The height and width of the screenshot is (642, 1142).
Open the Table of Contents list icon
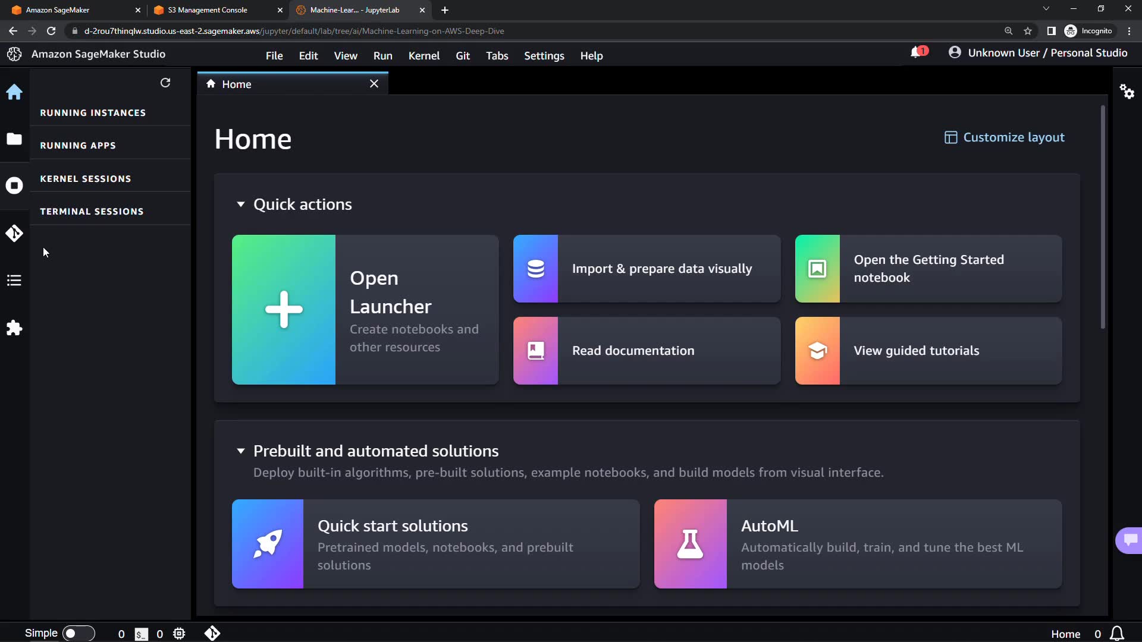coord(14,281)
